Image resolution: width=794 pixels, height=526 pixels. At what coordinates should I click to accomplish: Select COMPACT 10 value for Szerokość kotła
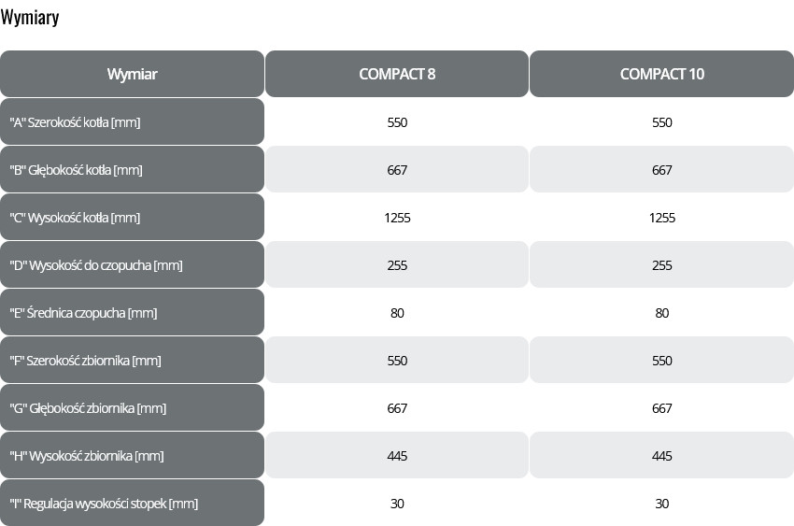coord(661,122)
